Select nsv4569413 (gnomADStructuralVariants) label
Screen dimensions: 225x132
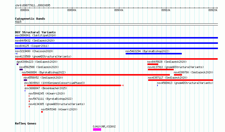[x=185, y=83]
